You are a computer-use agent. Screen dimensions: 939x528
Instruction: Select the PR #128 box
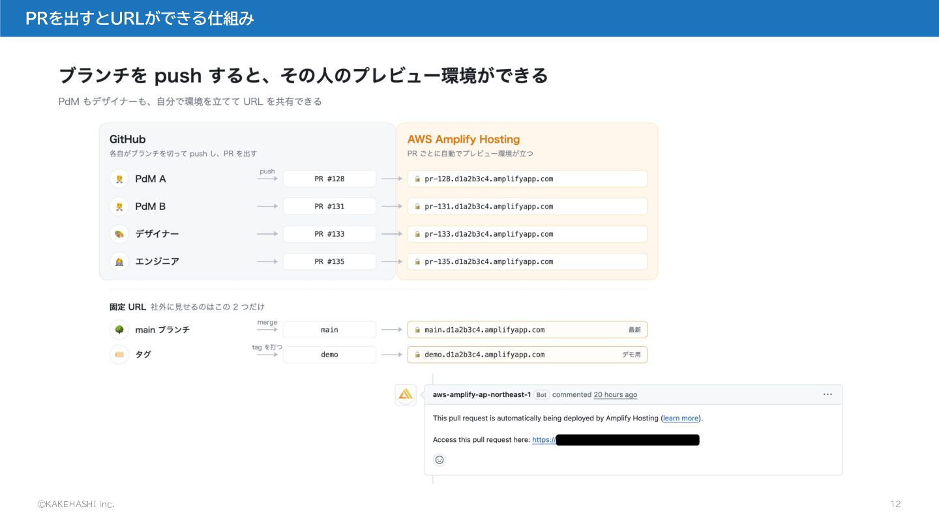click(329, 179)
